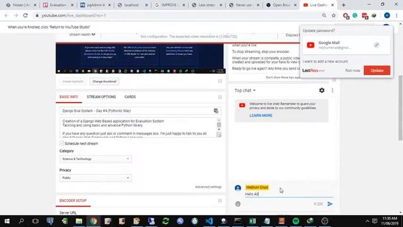Expand the Top chat dropdown
This screenshot has height=227, width=403.
[x=245, y=90]
